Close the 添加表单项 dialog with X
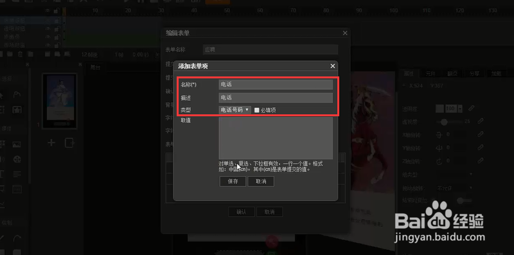This screenshot has height=255, width=514. 333,66
